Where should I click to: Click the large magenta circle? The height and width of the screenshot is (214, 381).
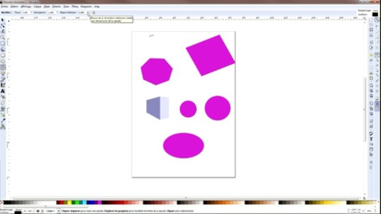pyautogui.click(x=218, y=108)
